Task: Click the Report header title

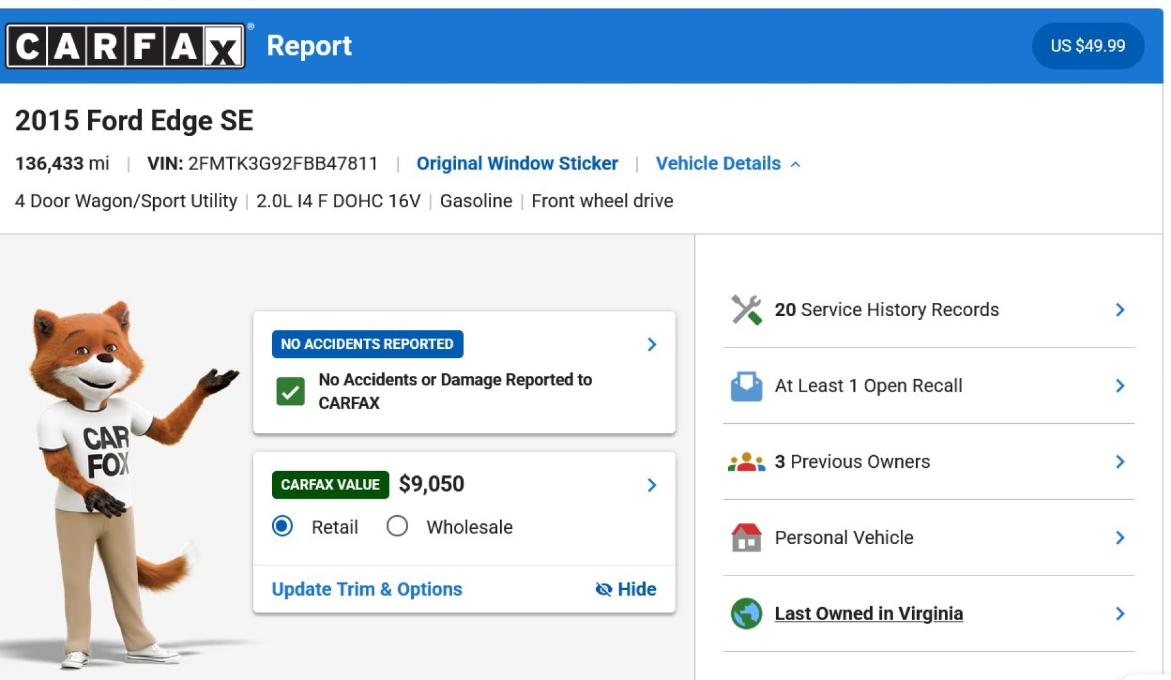Action: pyautogui.click(x=309, y=46)
